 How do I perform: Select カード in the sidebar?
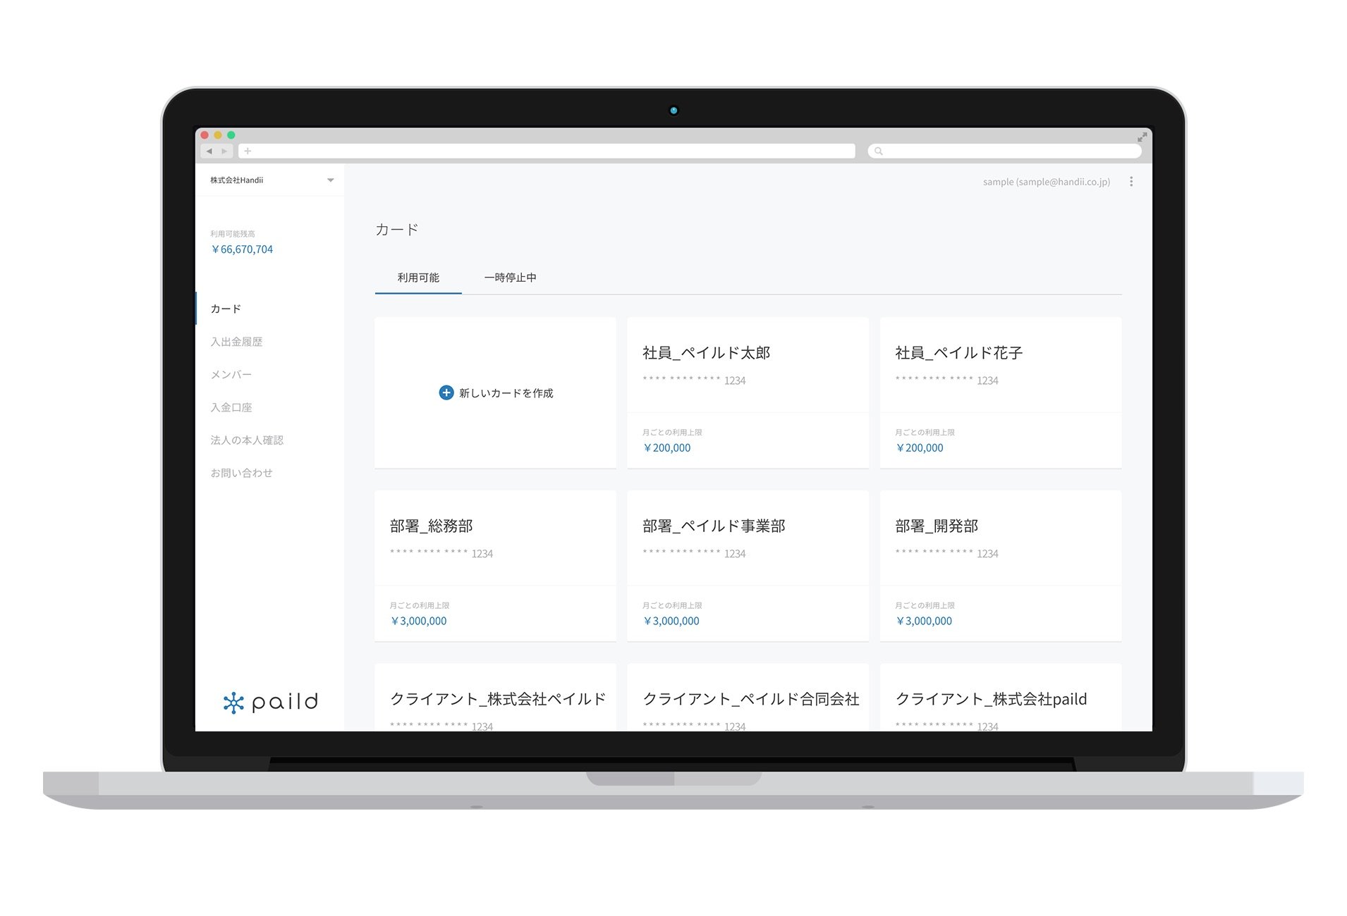click(x=226, y=309)
